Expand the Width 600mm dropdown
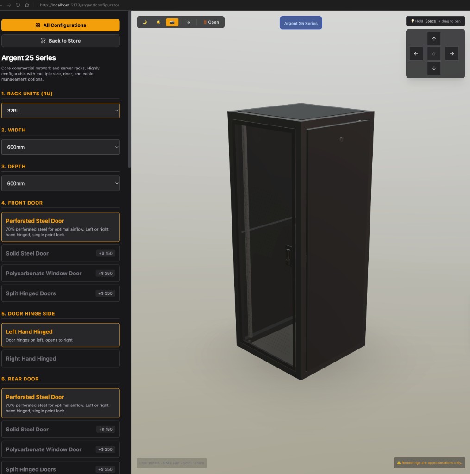The height and width of the screenshot is (474, 470). 60,147
